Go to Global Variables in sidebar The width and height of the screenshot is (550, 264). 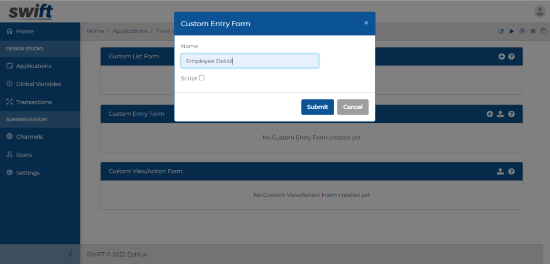tap(38, 84)
